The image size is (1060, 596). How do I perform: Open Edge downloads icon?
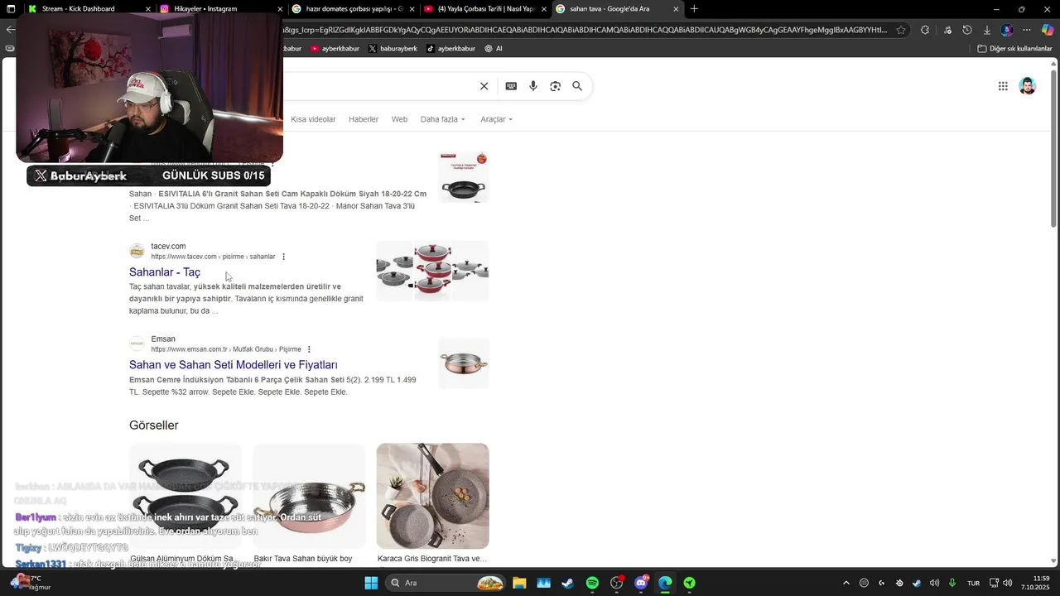coord(986,30)
